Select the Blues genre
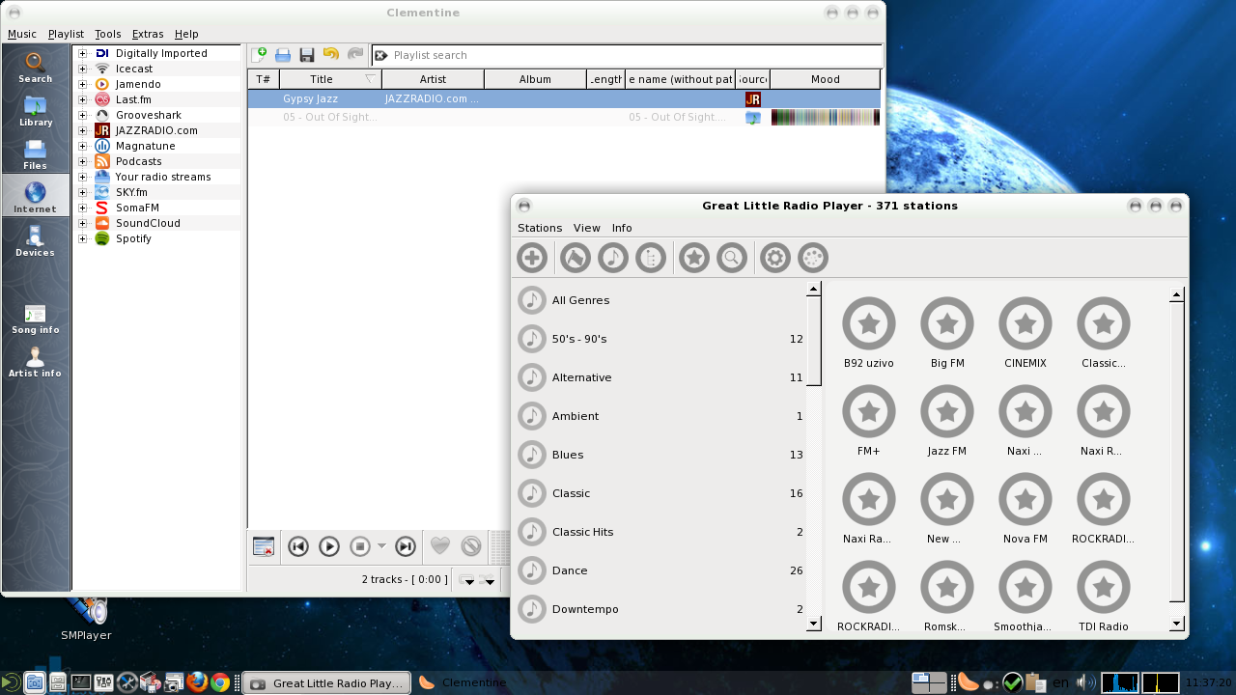1236x695 pixels. point(568,455)
